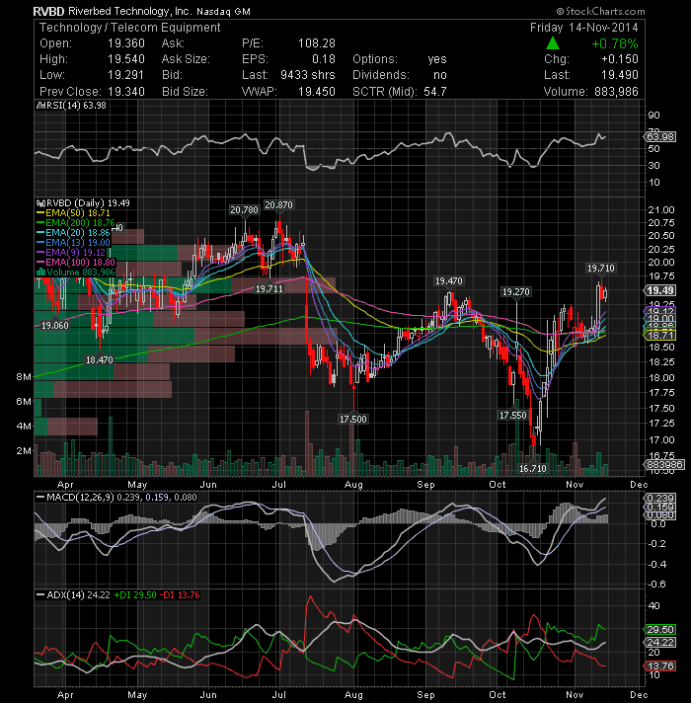Click the VWAP value 19.450
Screen dimensions: 691x703
click(316, 92)
